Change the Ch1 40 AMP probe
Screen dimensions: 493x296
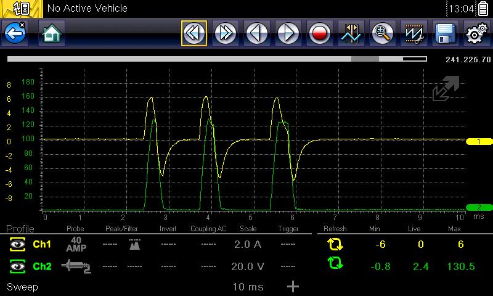click(x=75, y=245)
